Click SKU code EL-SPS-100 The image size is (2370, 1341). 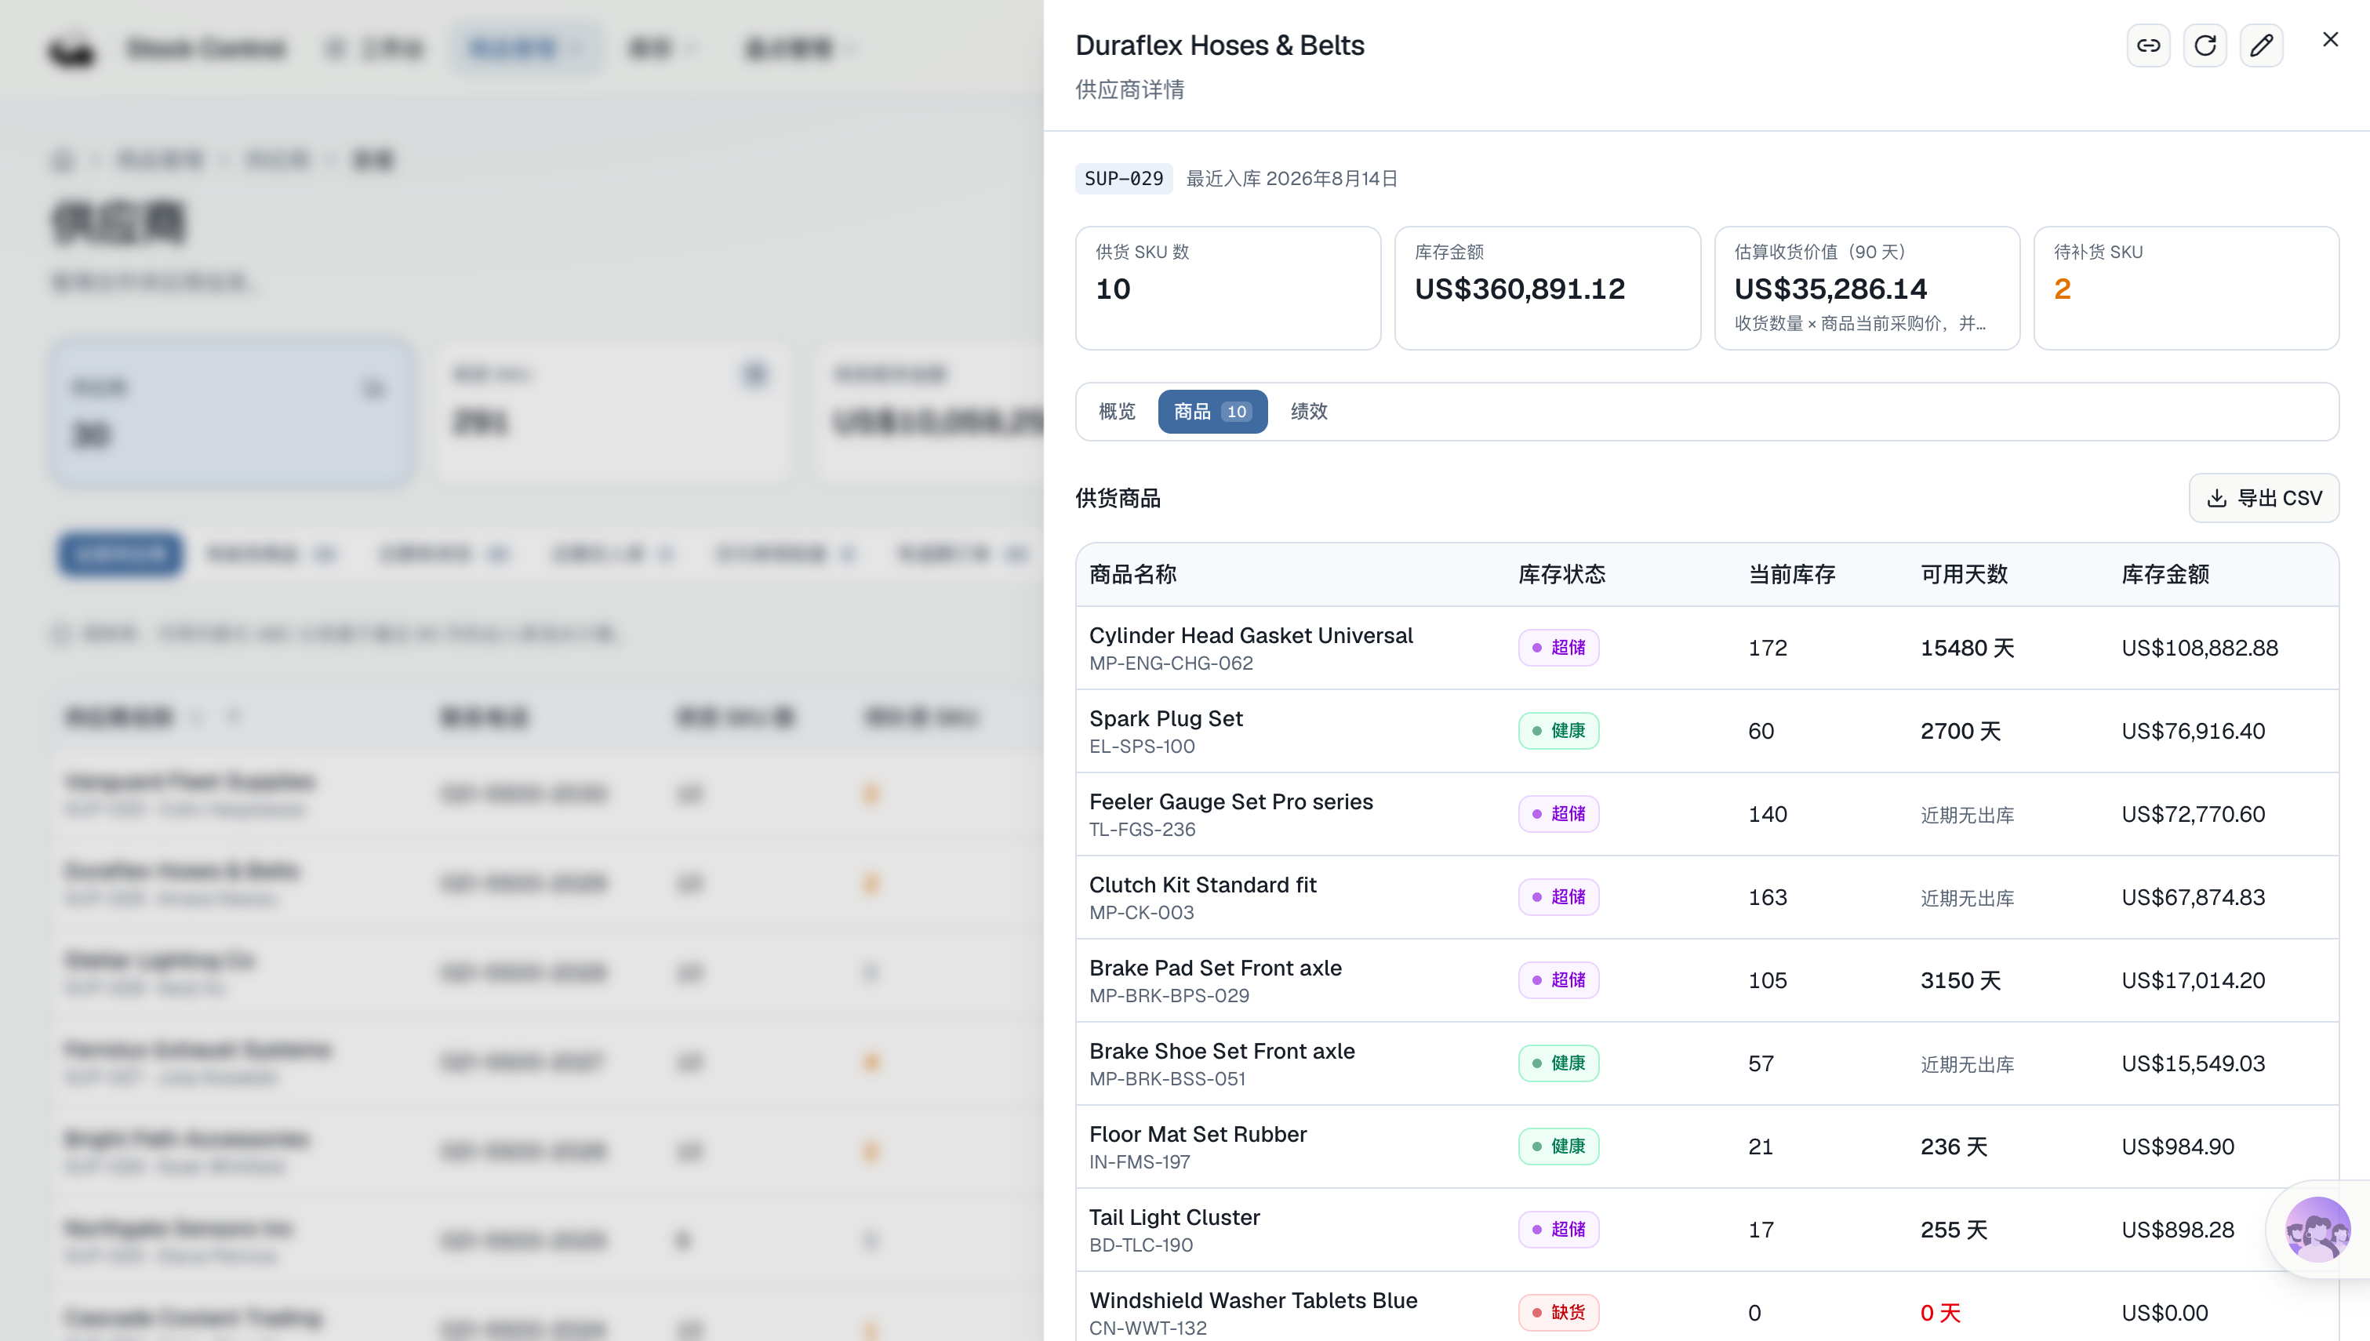point(1142,746)
